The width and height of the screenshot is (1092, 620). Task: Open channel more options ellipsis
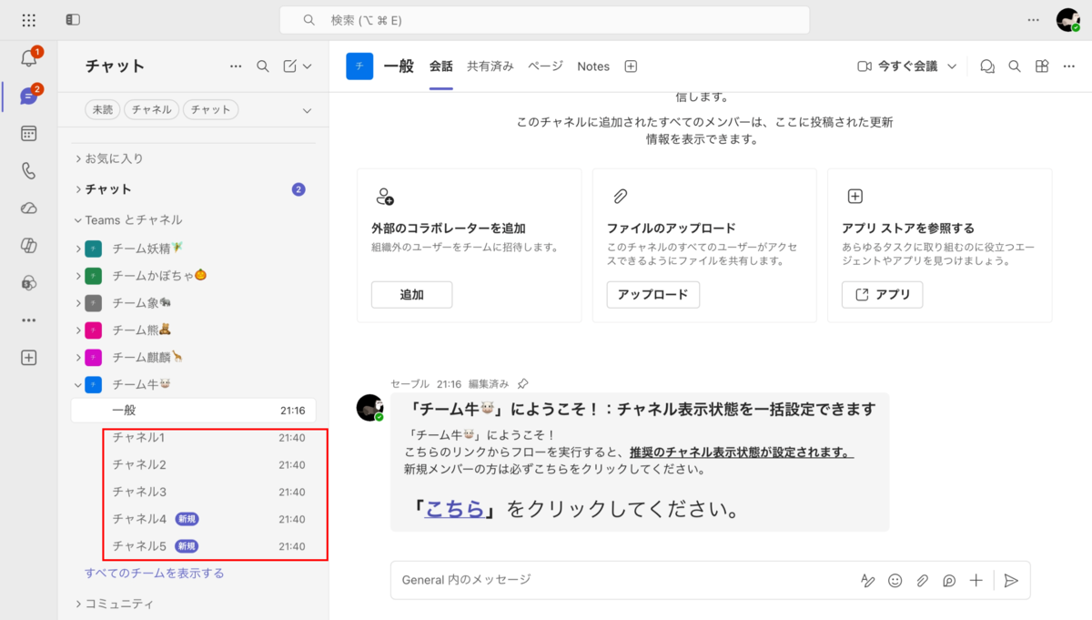click(1069, 66)
